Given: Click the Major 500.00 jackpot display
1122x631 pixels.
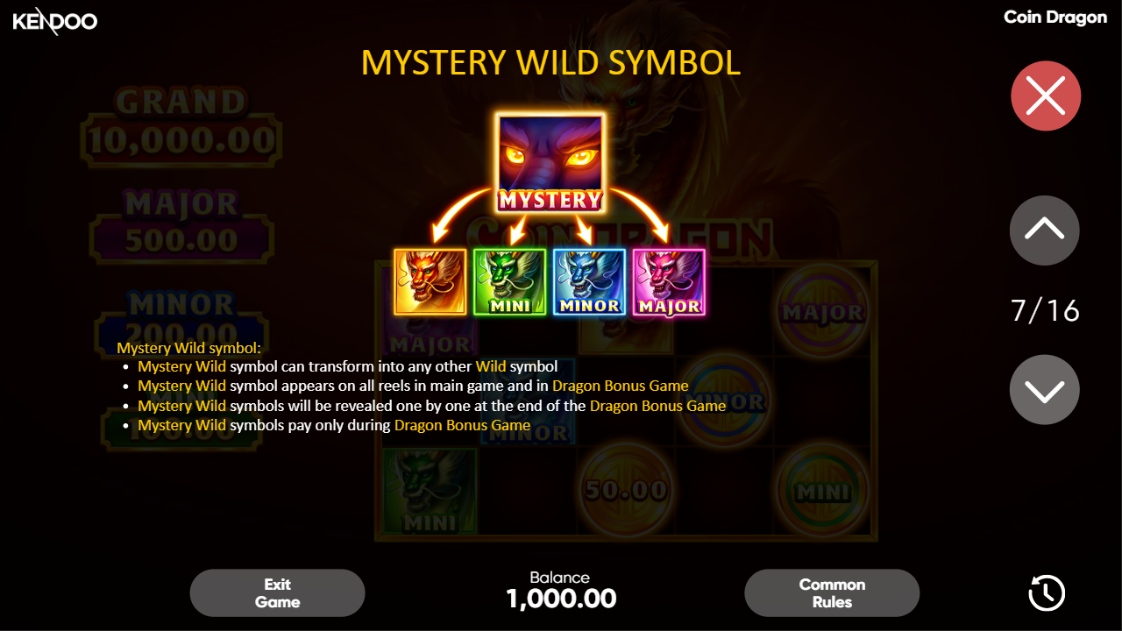Looking at the screenshot, I should (181, 224).
